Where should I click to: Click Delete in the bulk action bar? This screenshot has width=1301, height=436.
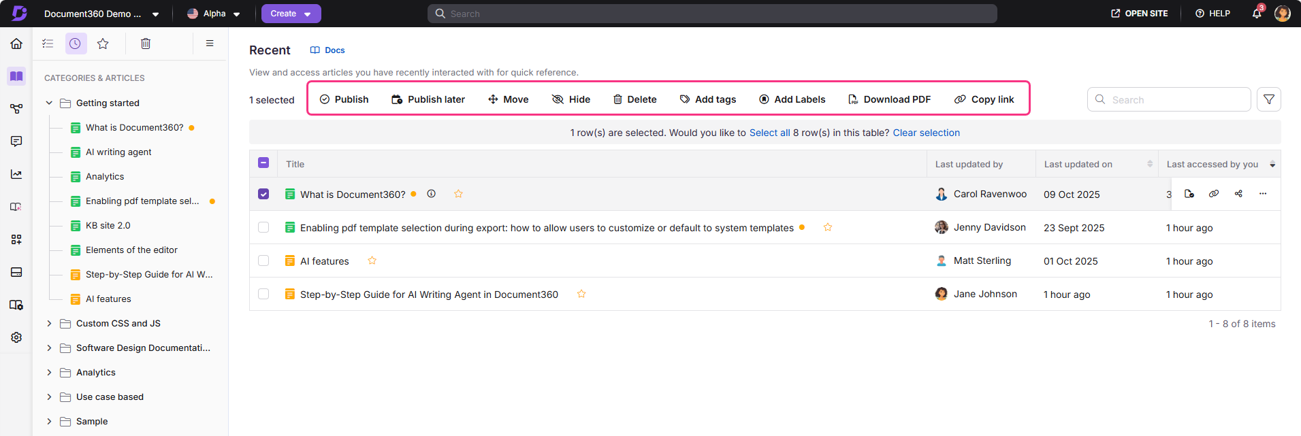[x=635, y=99]
